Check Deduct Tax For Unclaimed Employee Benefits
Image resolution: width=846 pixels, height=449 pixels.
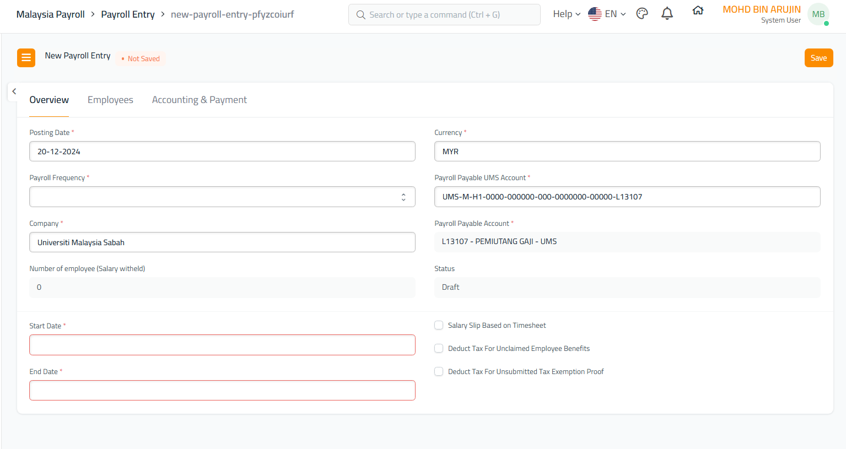(x=439, y=349)
